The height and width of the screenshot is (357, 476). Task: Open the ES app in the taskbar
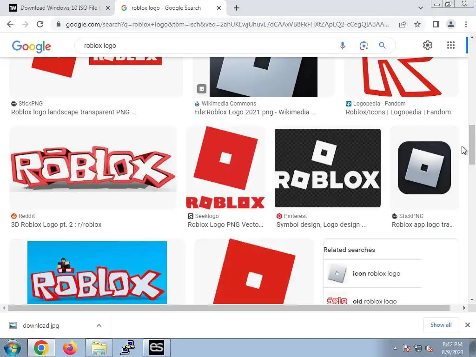click(x=156, y=348)
